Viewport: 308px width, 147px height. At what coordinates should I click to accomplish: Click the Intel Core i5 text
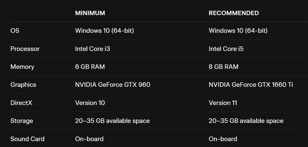pos(226,49)
